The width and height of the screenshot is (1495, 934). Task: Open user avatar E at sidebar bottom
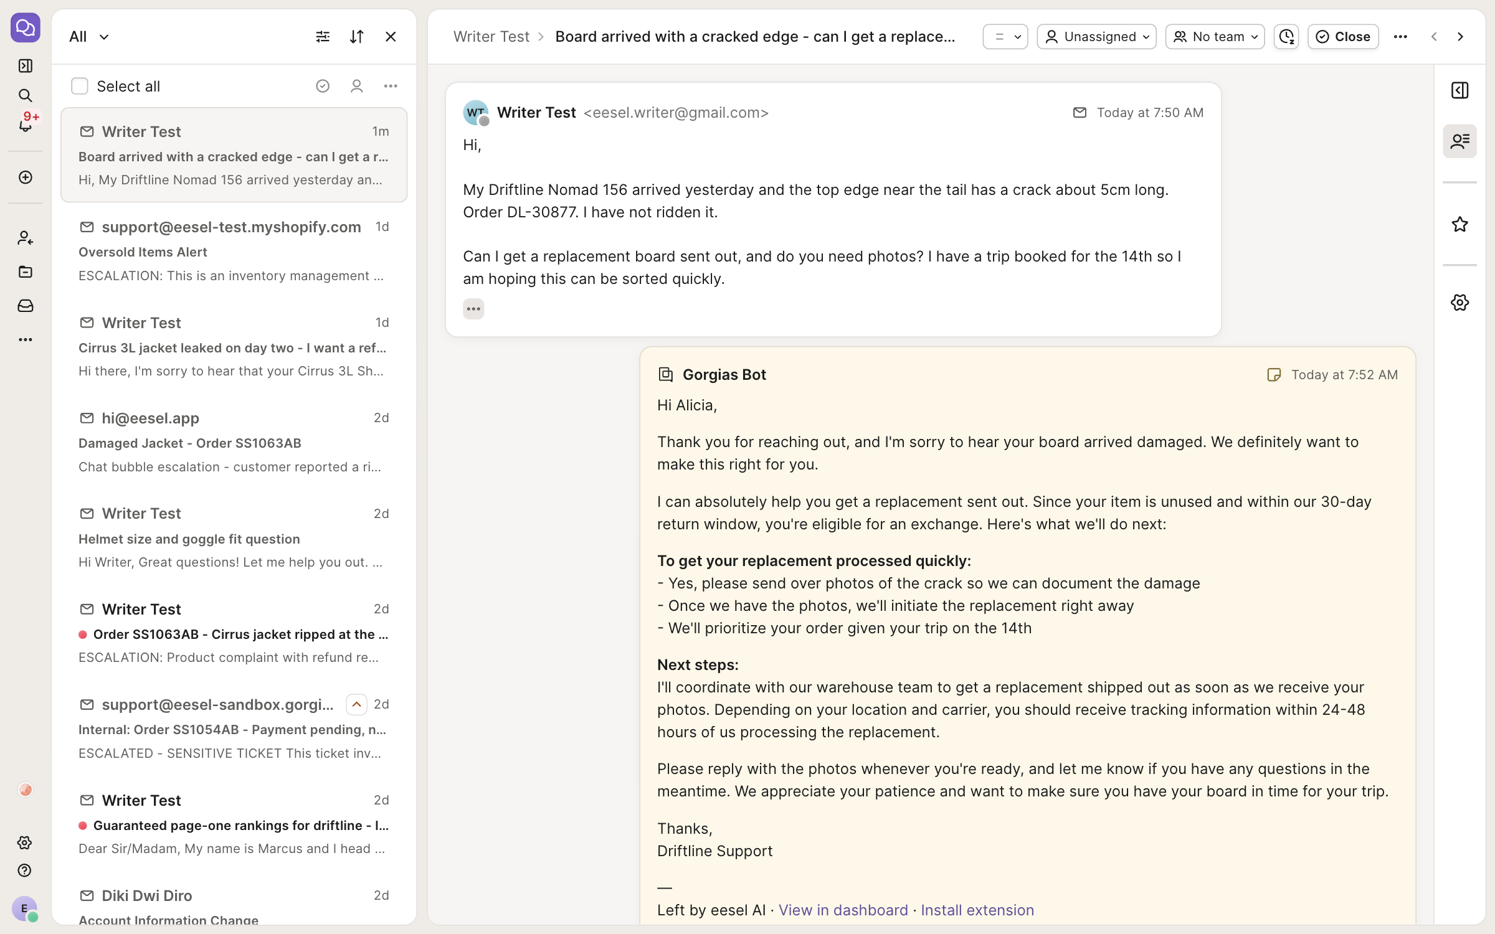[24, 908]
